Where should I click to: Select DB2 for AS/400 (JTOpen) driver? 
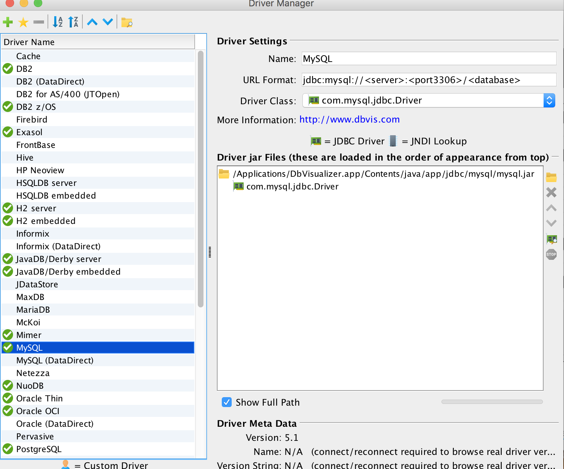pos(98,94)
